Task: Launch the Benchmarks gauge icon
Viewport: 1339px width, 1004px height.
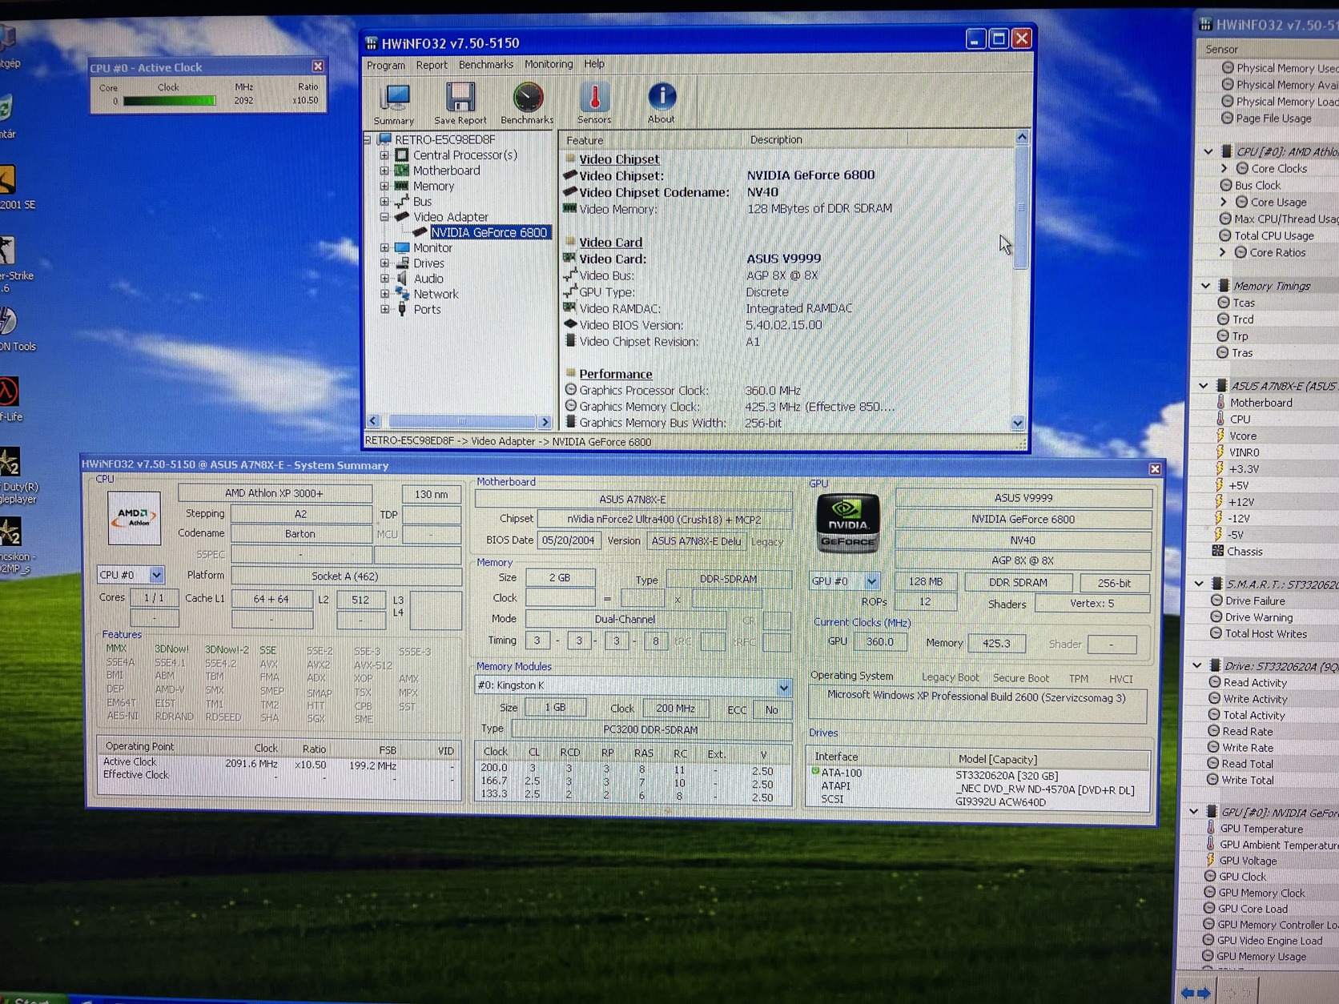Action: click(x=528, y=98)
